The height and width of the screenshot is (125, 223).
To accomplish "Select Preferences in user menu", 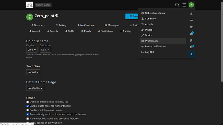I will (x=163, y=41).
